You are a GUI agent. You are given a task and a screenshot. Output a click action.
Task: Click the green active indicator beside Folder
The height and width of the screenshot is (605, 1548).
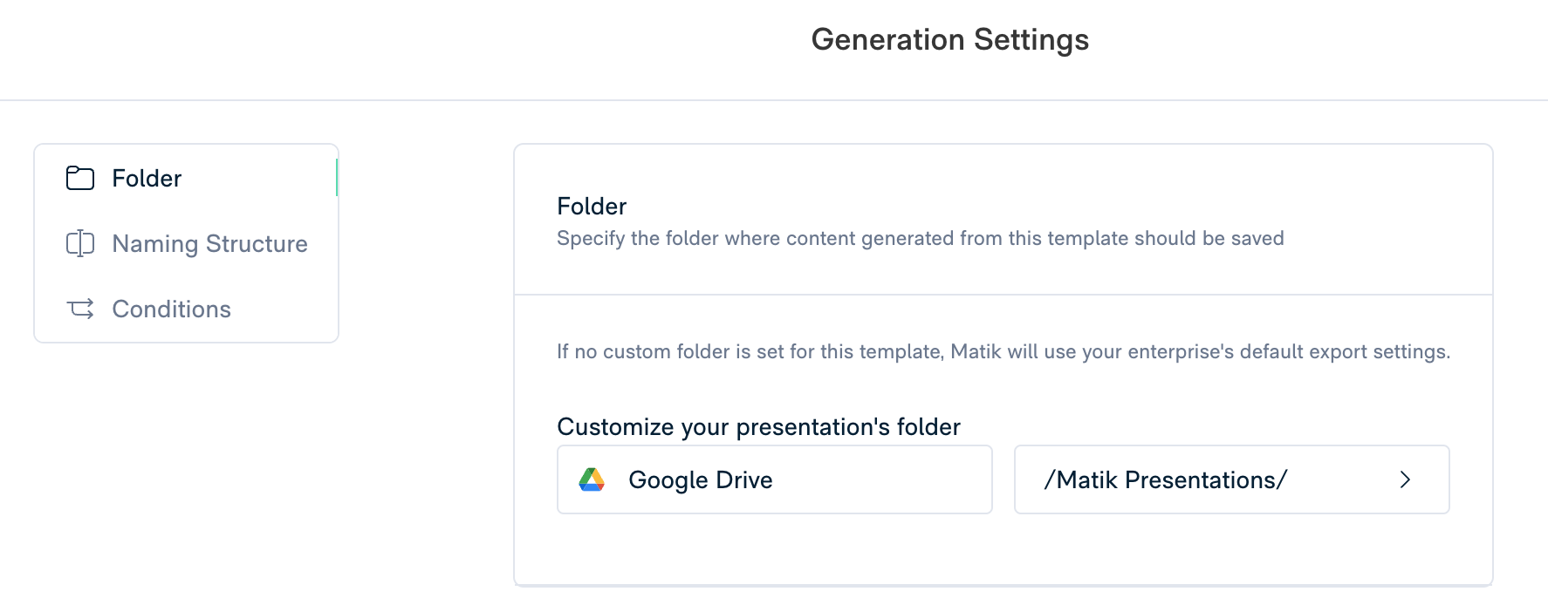(x=337, y=178)
